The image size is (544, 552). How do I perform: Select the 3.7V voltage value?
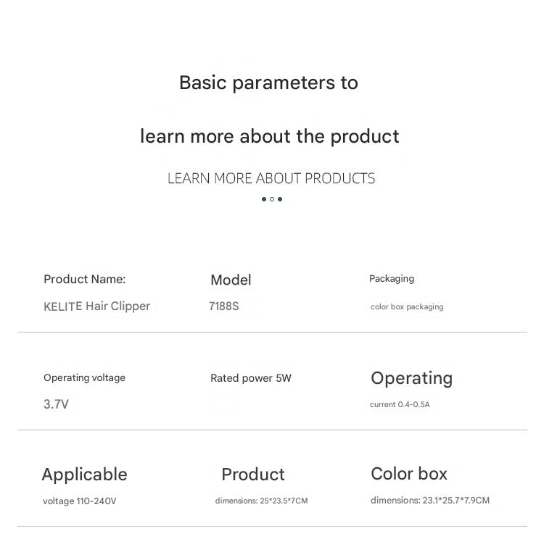pos(56,404)
